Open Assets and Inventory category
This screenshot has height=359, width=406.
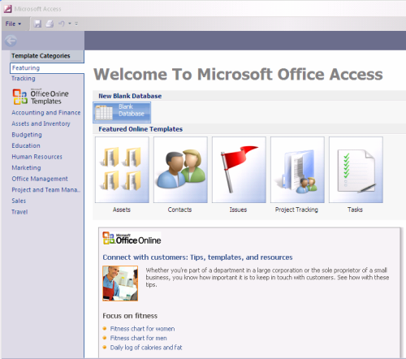(41, 123)
